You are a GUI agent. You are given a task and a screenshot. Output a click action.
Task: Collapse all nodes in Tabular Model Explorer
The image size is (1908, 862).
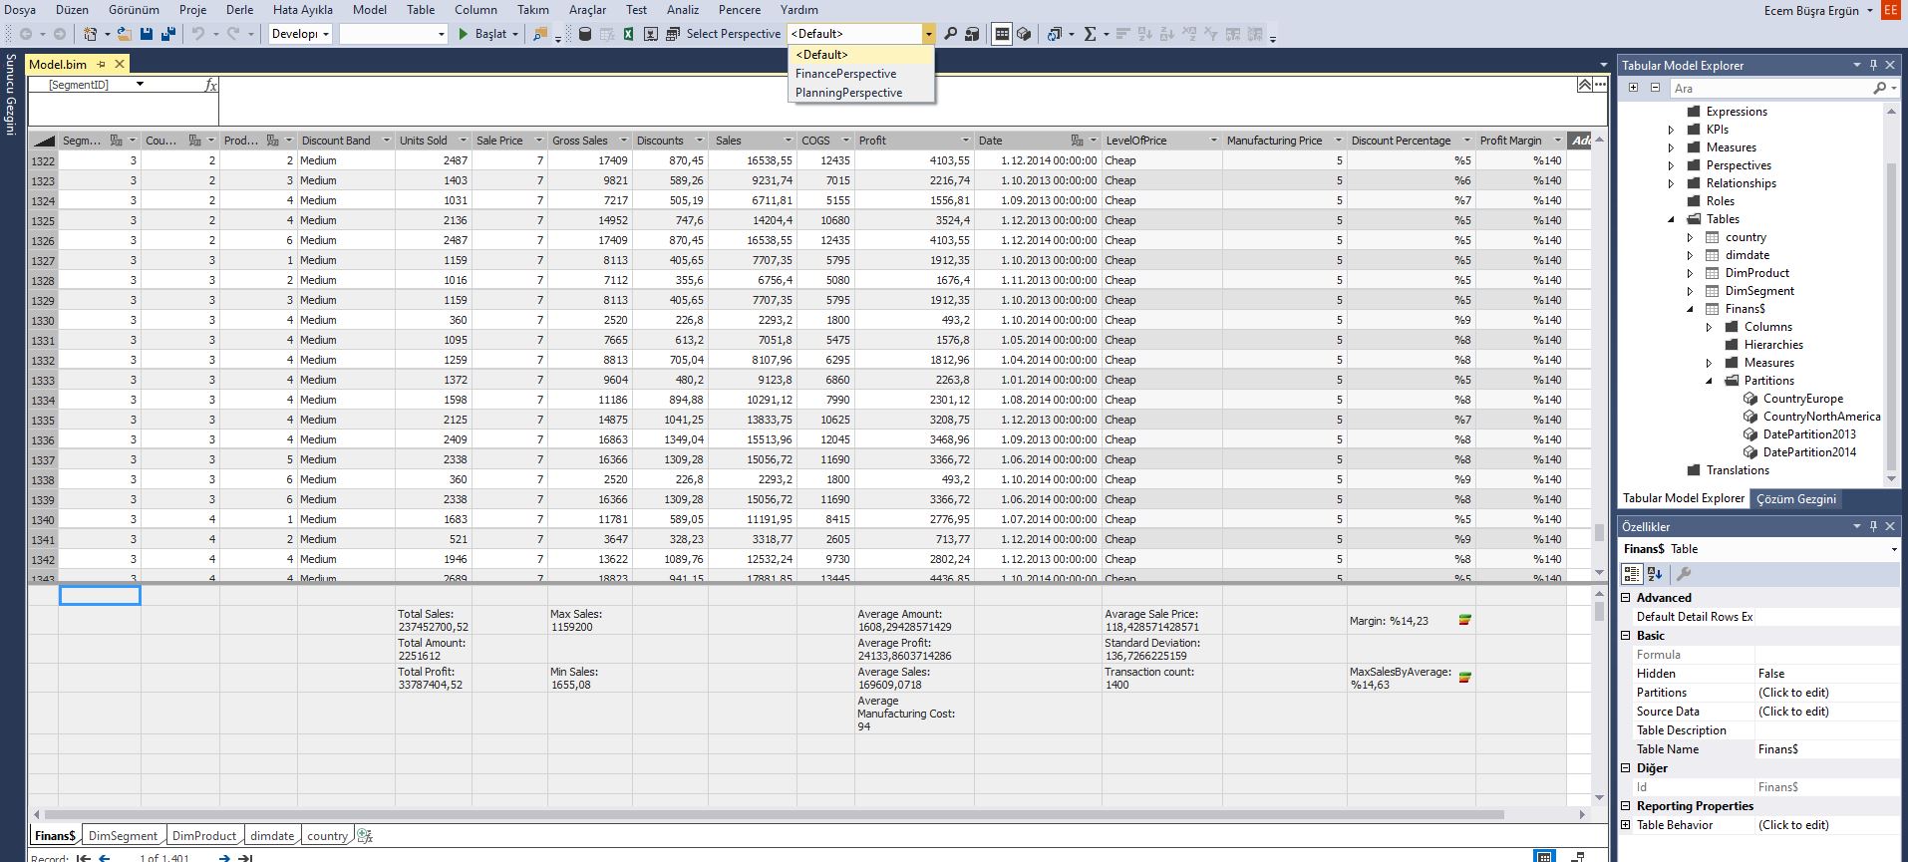coord(1655,88)
